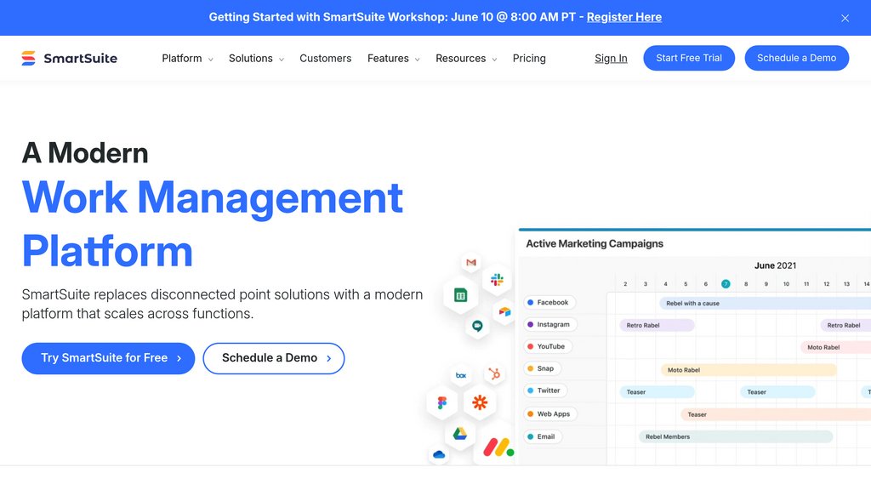Click the Box integration icon
This screenshot has width=871, height=490.
460,375
